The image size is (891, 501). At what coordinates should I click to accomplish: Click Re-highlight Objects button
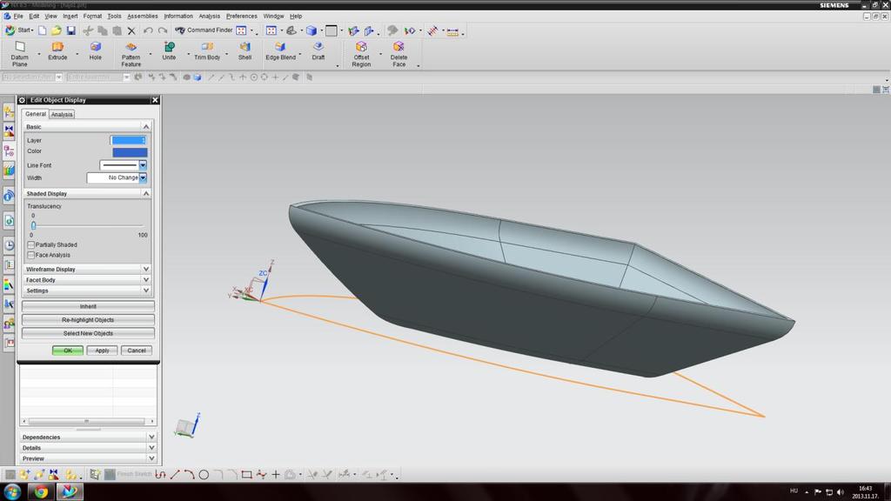[88, 320]
